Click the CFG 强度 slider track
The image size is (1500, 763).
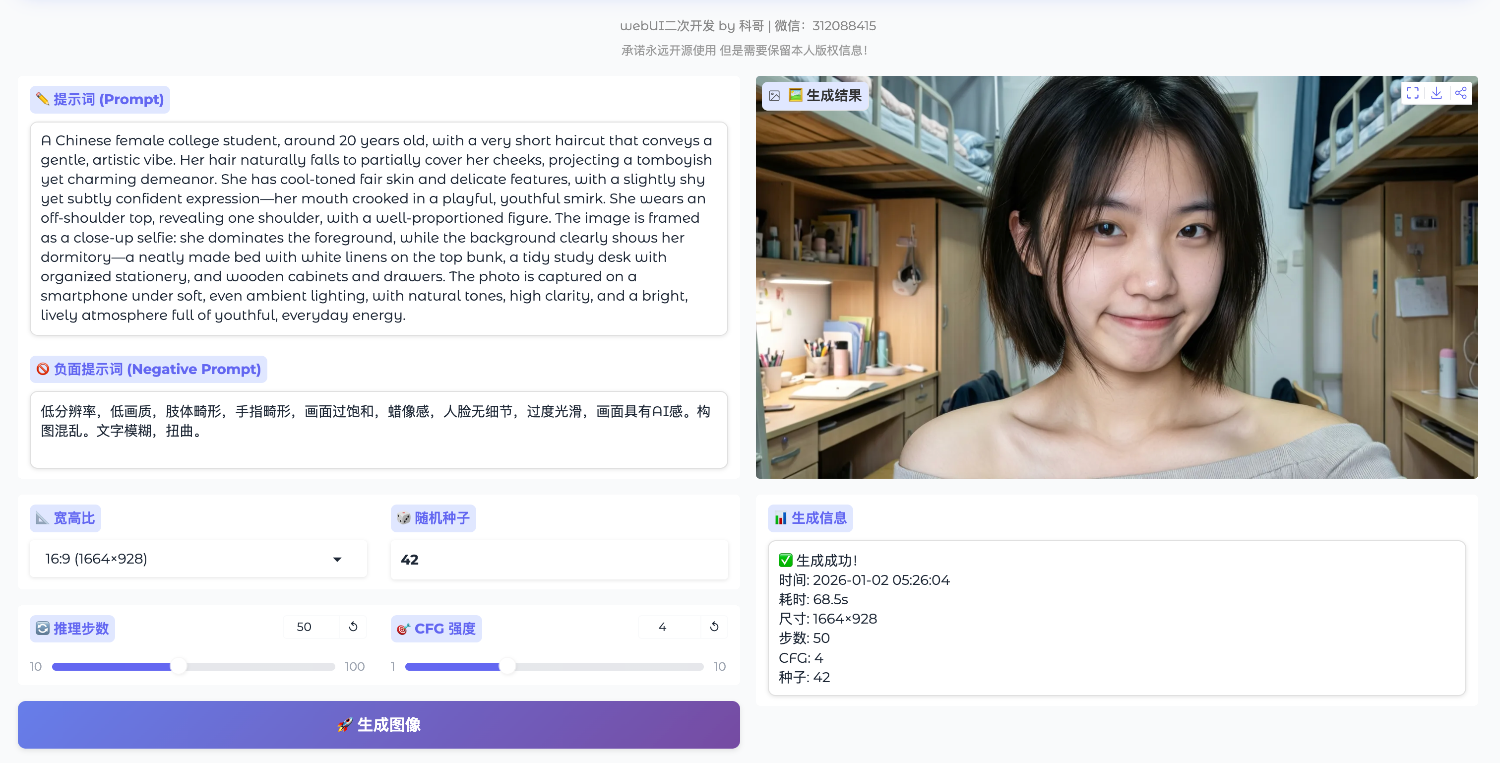coord(606,666)
